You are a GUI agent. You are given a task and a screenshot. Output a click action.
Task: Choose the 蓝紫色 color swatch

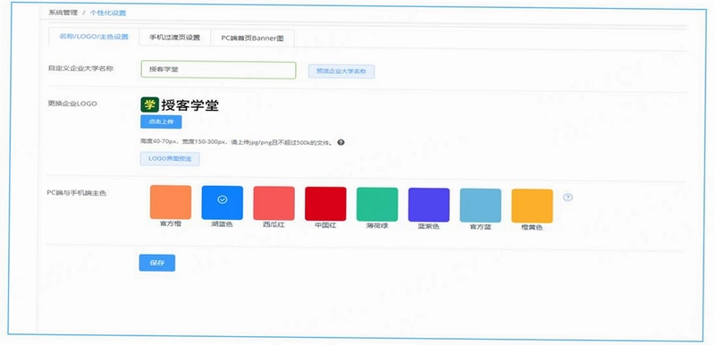(429, 205)
